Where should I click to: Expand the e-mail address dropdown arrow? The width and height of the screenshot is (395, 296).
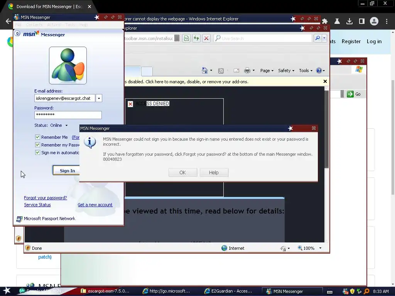tap(99, 98)
